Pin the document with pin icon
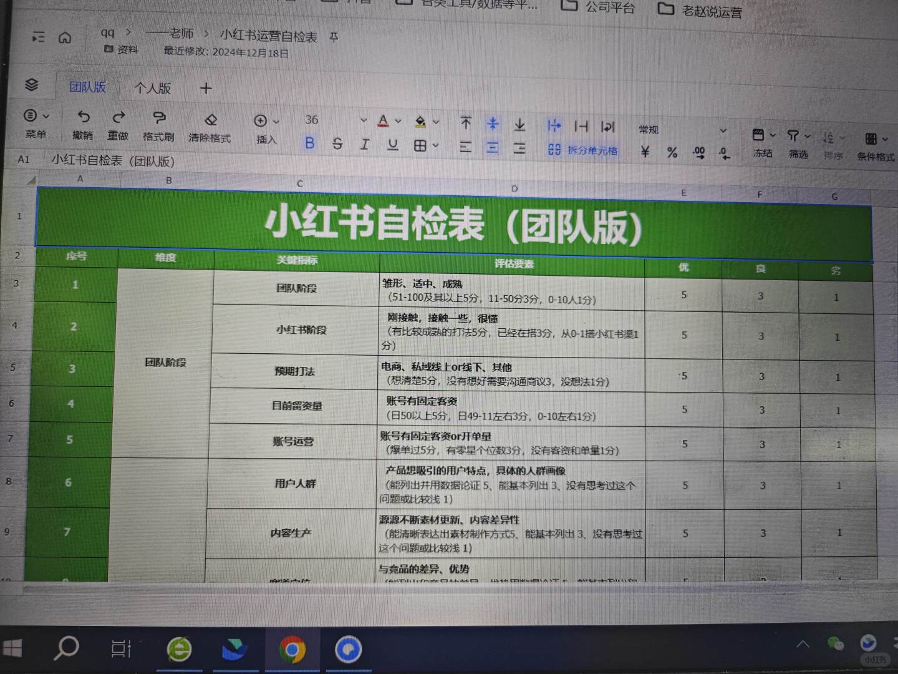Viewport: 898px width, 674px height. pos(334,37)
